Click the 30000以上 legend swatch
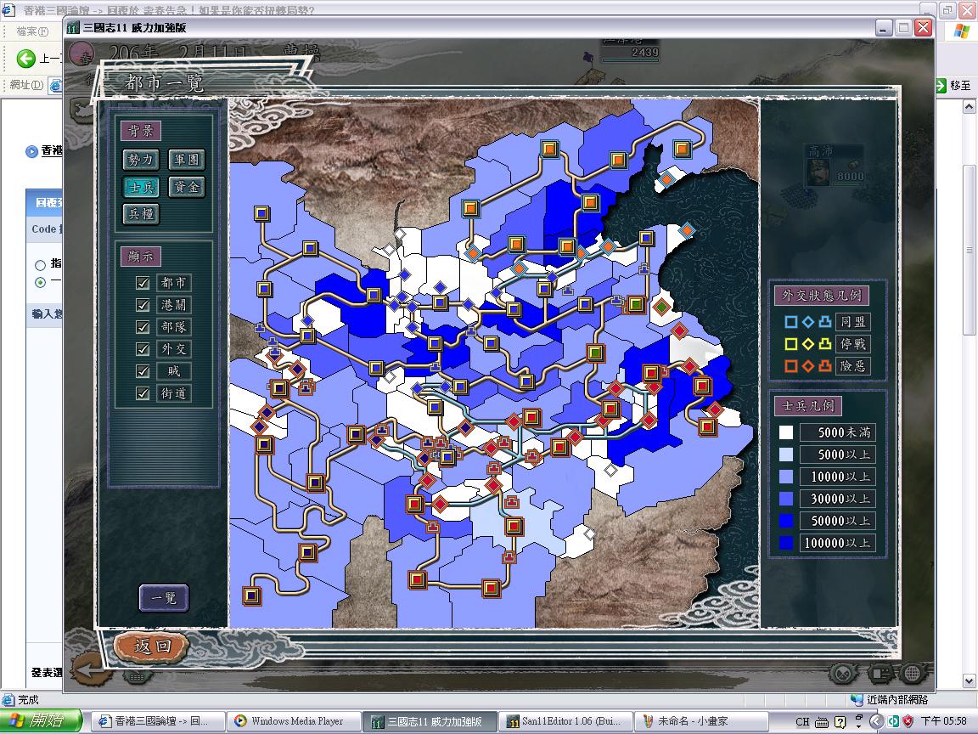The height and width of the screenshot is (734, 978). pyautogui.click(x=786, y=499)
